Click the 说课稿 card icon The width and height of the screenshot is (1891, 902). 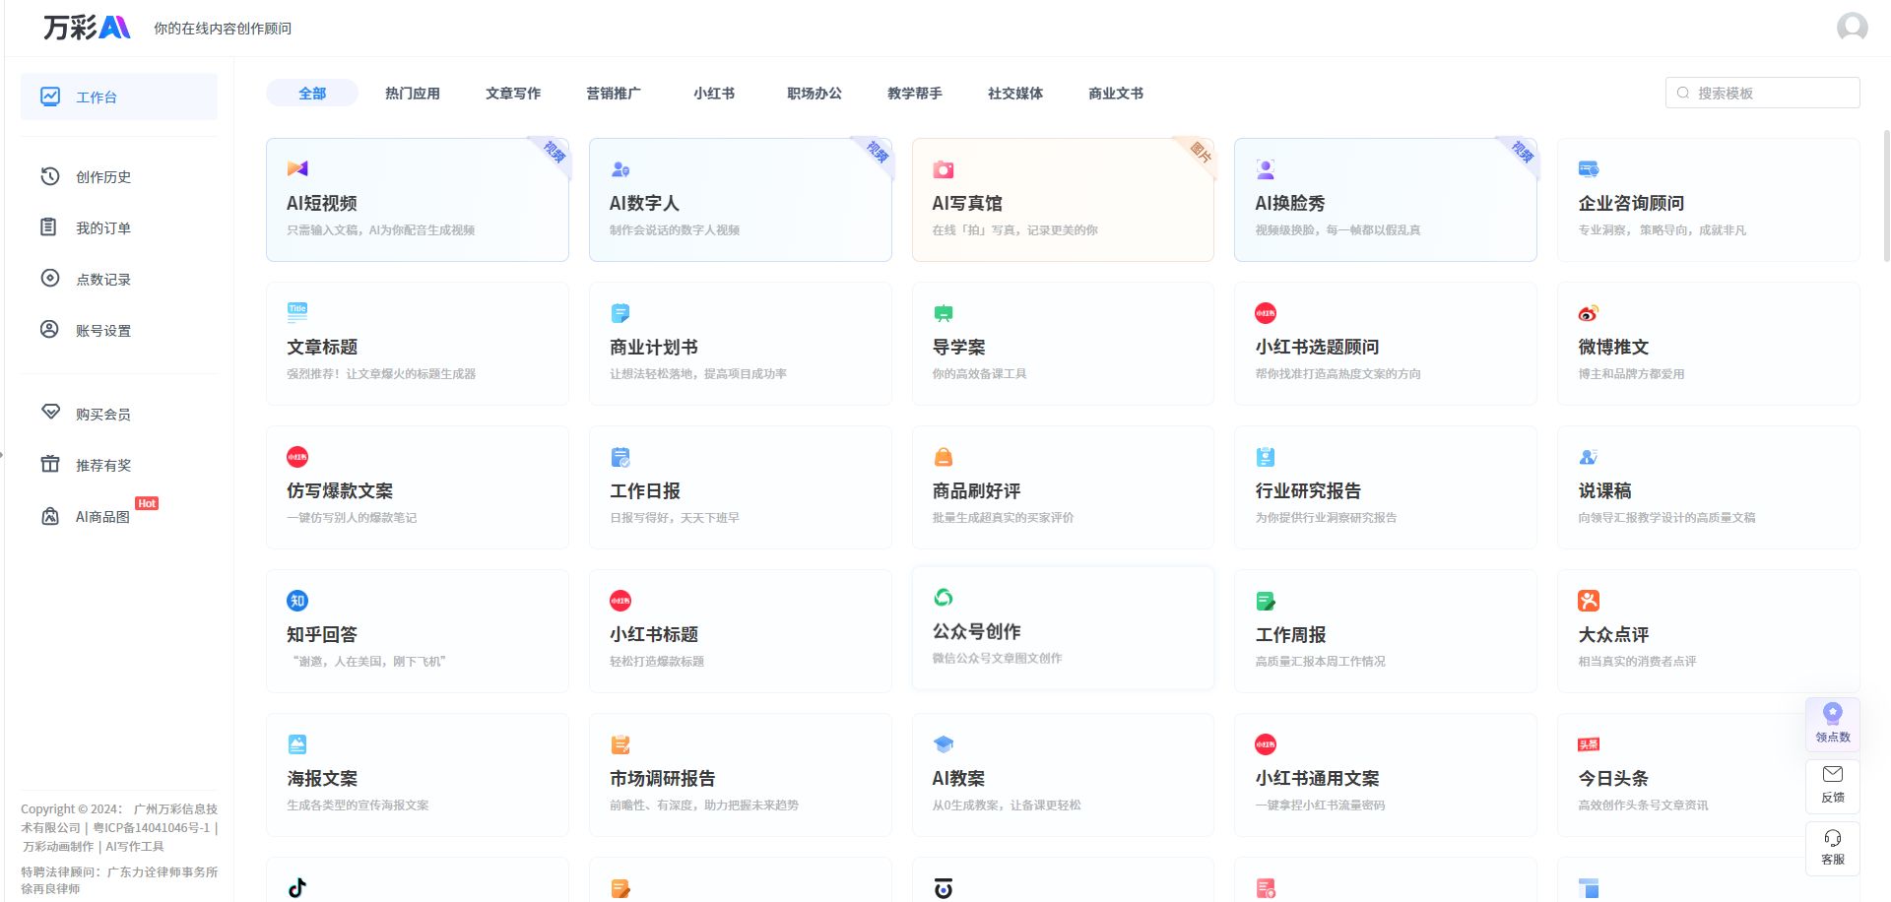coord(1589,457)
